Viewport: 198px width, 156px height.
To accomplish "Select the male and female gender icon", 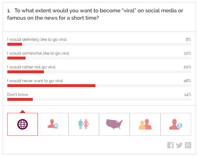I will tap(84, 124).
